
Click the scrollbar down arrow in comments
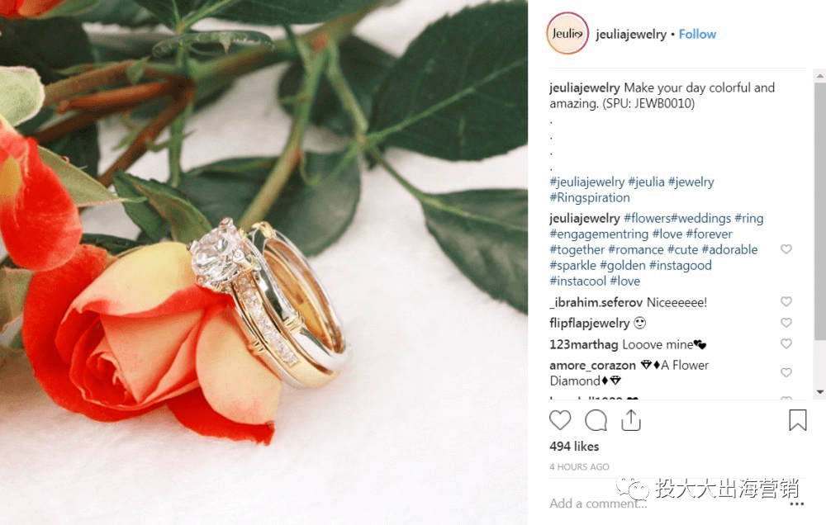[819, 392]
